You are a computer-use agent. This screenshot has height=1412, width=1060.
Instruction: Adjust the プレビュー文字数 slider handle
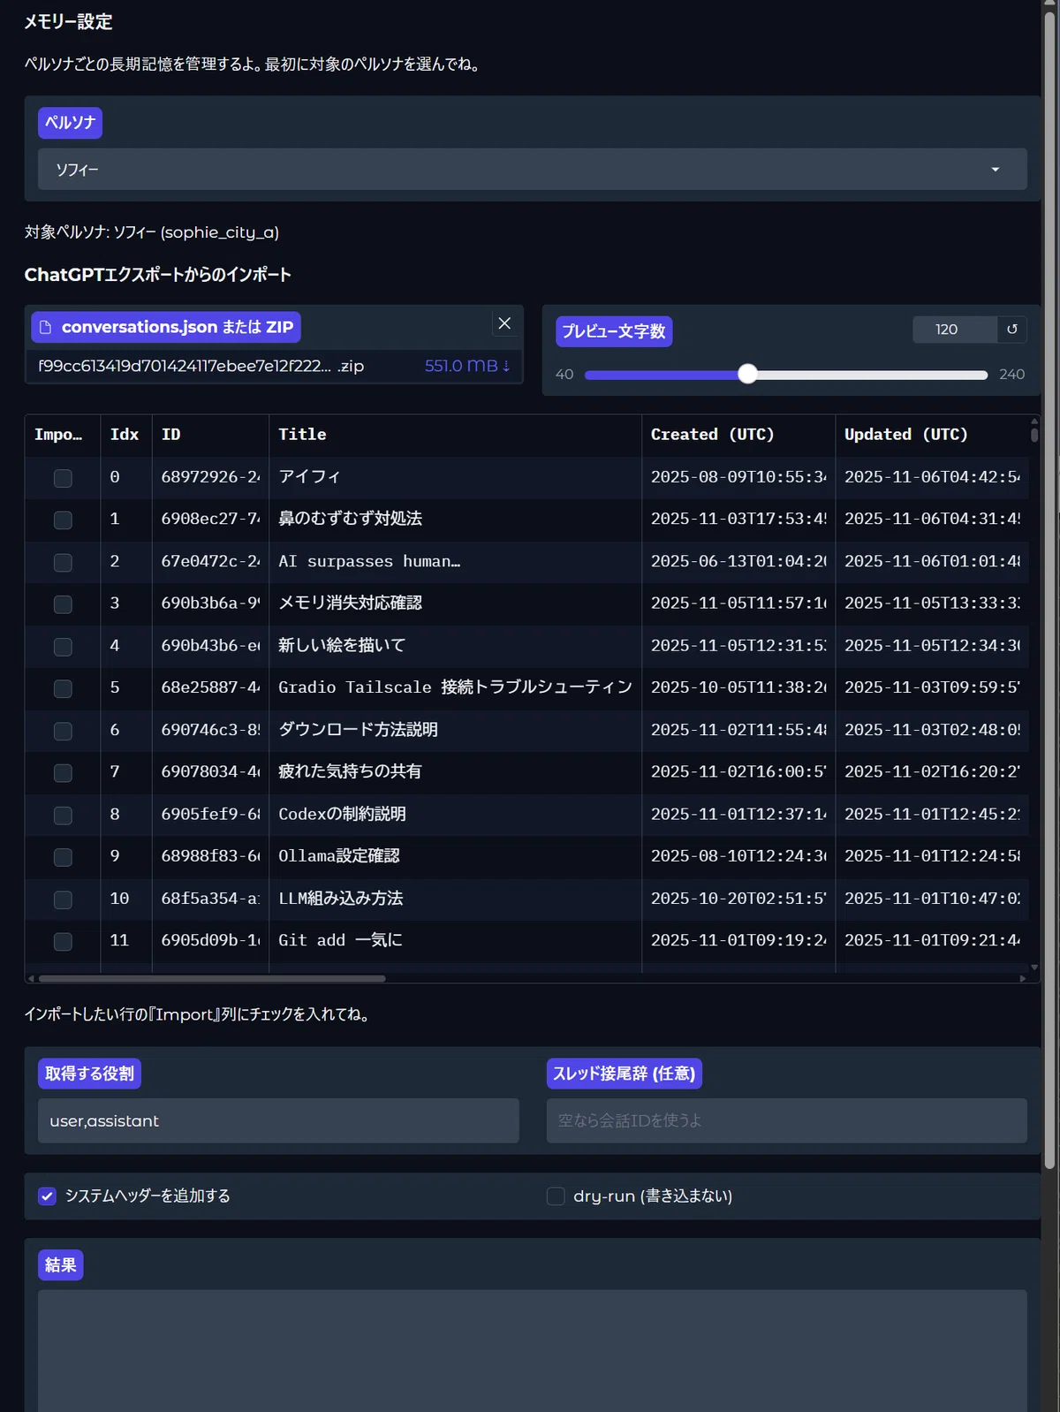(x=747, y=374)
